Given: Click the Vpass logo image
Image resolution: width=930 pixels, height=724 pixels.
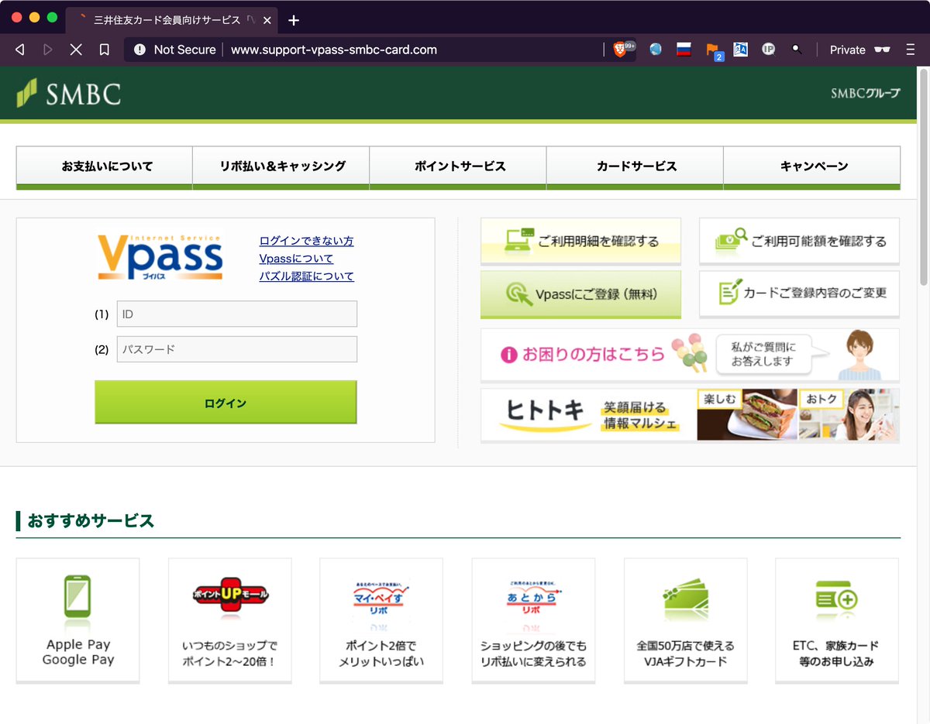Looking at the screenshot, I should (x=160, y=256).
